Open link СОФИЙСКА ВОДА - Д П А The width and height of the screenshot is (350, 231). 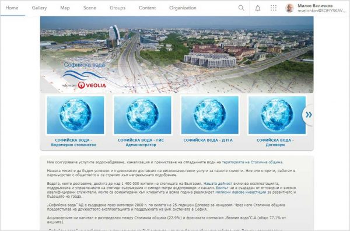tap(208, 140)
